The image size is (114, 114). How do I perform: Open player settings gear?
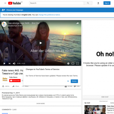[x=68, y=64]
